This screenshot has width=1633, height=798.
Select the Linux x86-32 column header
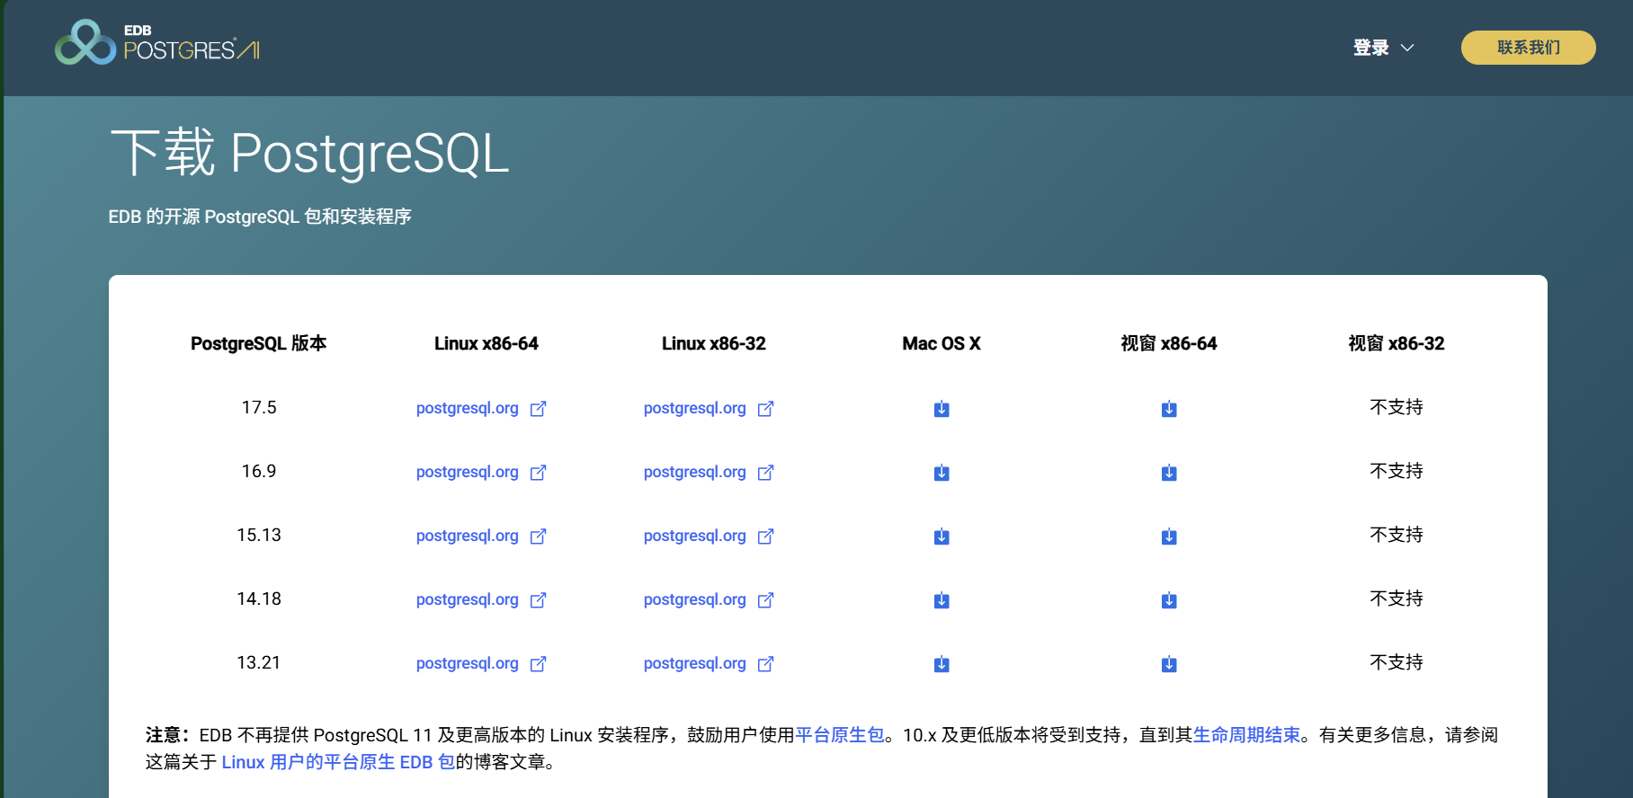(x=714, y=343)
